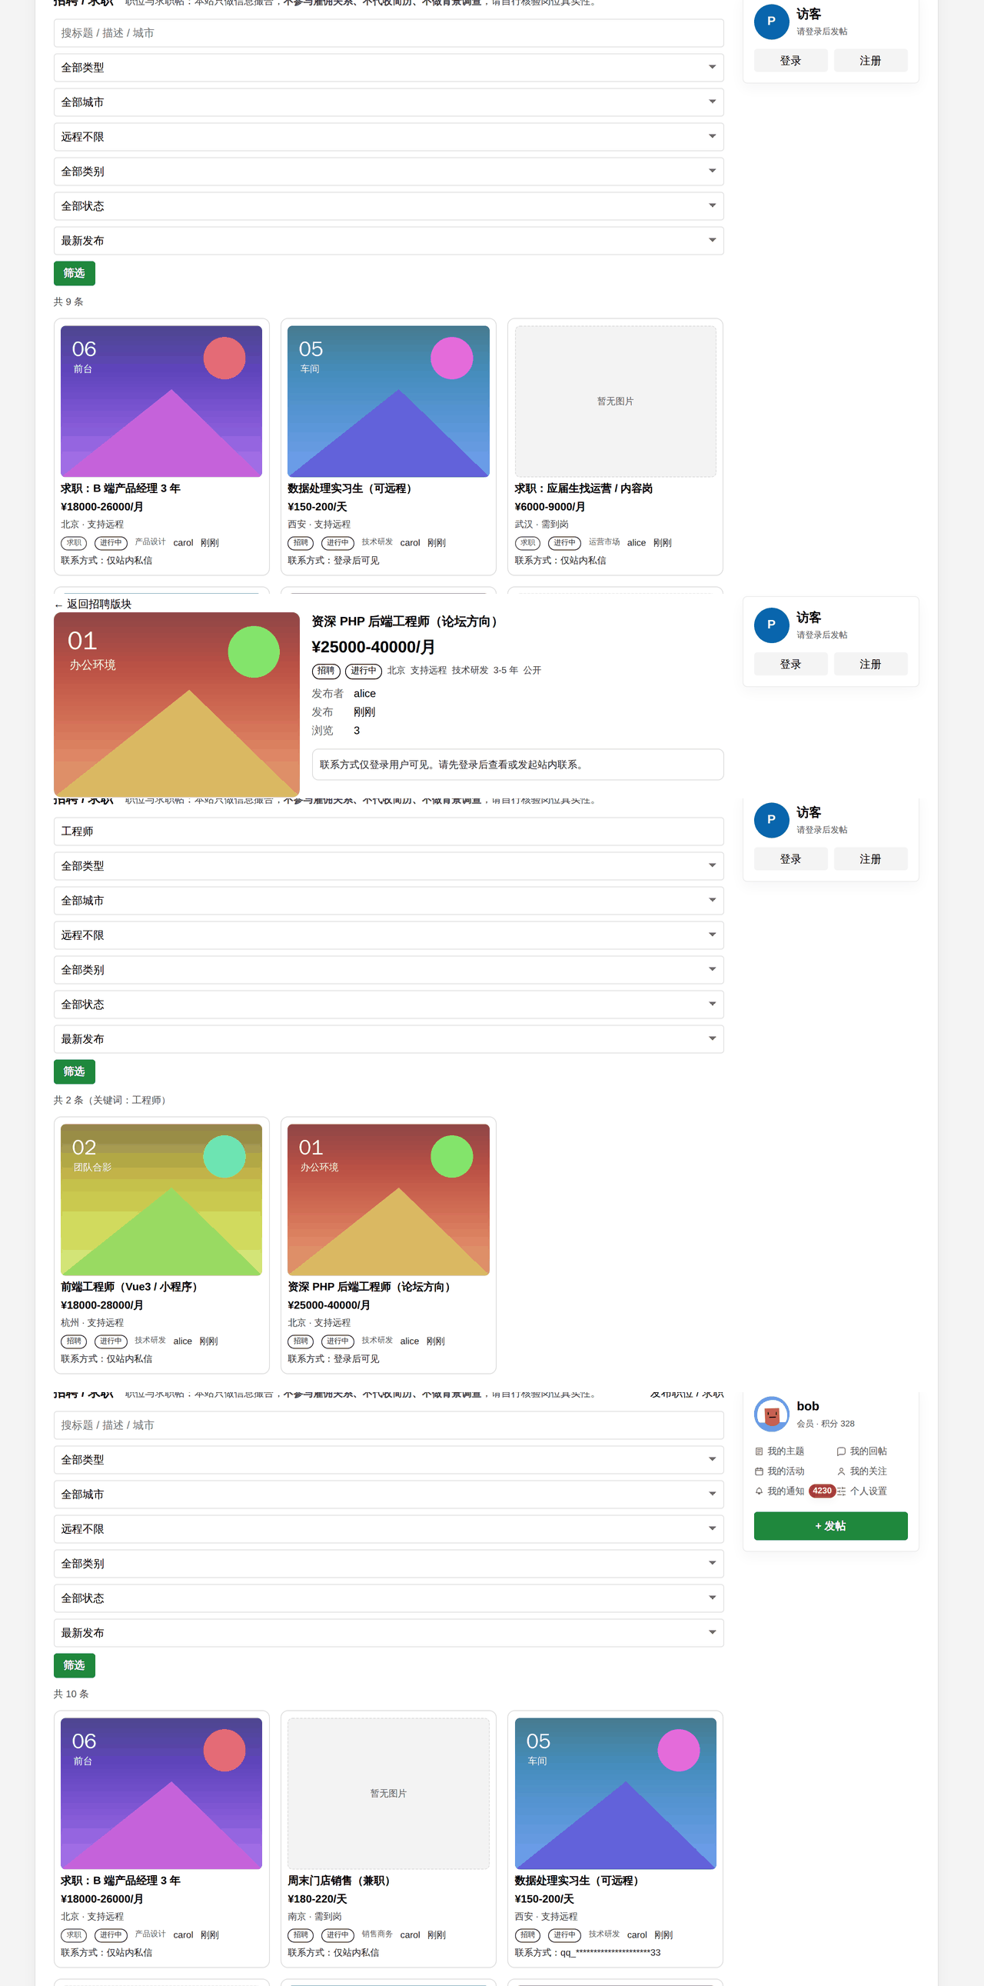
Task: Open notifications via the bell icon
Action: pos(759,1491)
